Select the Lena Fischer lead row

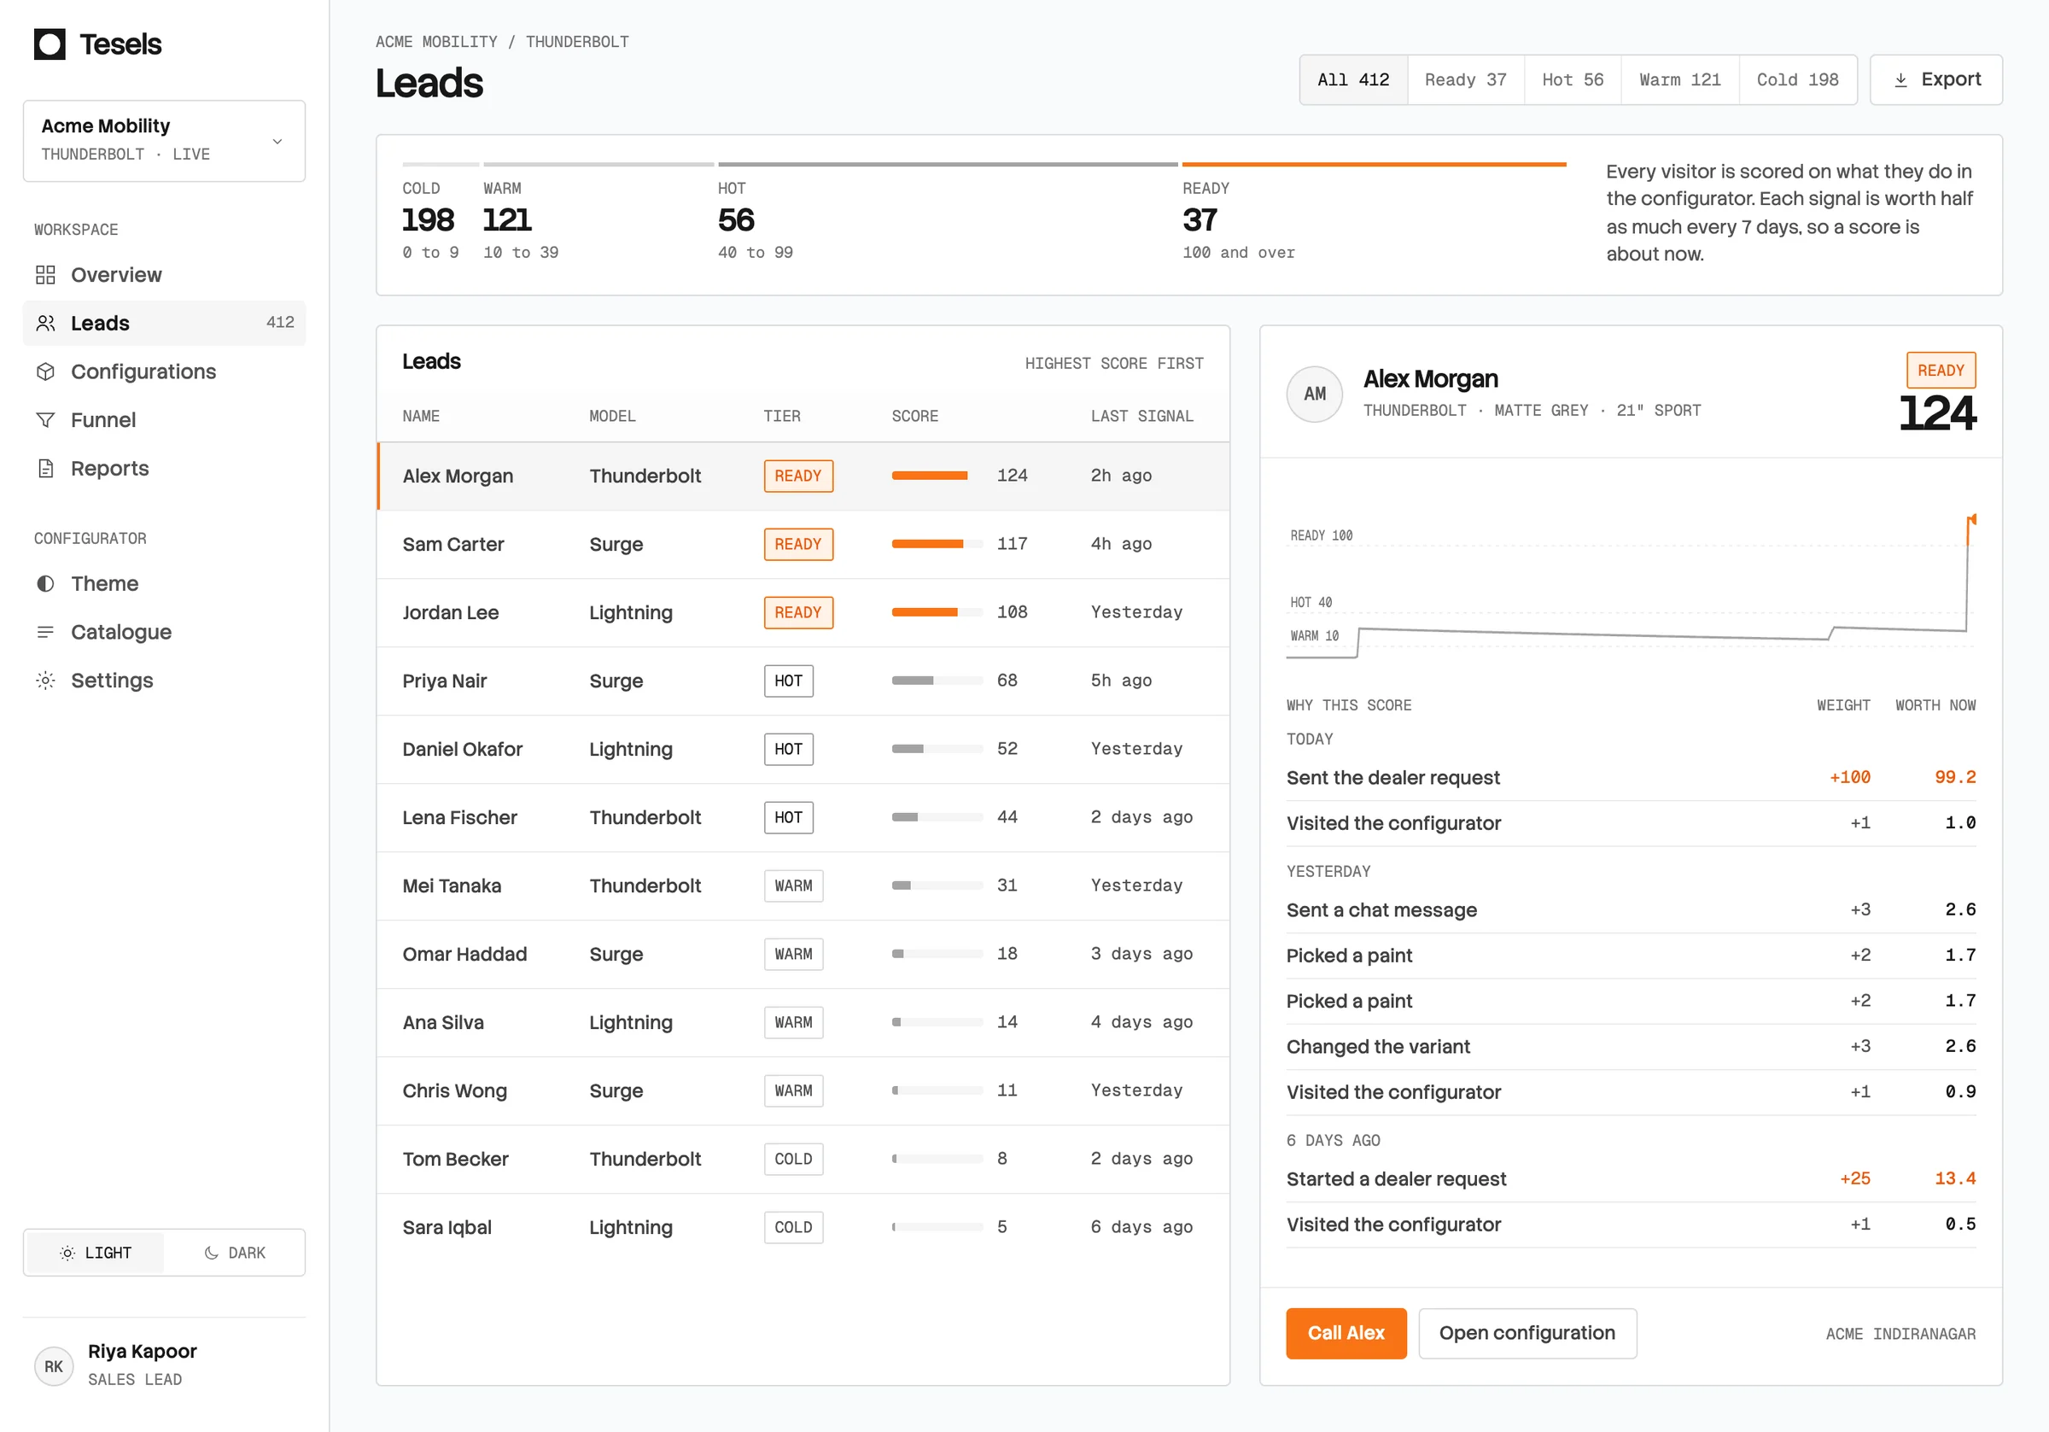(x=803, y=817)
